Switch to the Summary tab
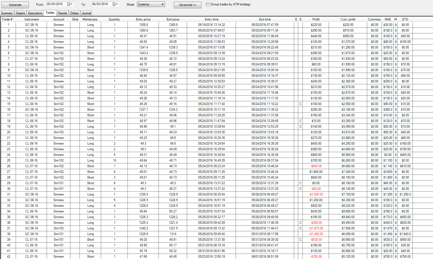Viewport: 433px width, 259px height. pos(7,13)
